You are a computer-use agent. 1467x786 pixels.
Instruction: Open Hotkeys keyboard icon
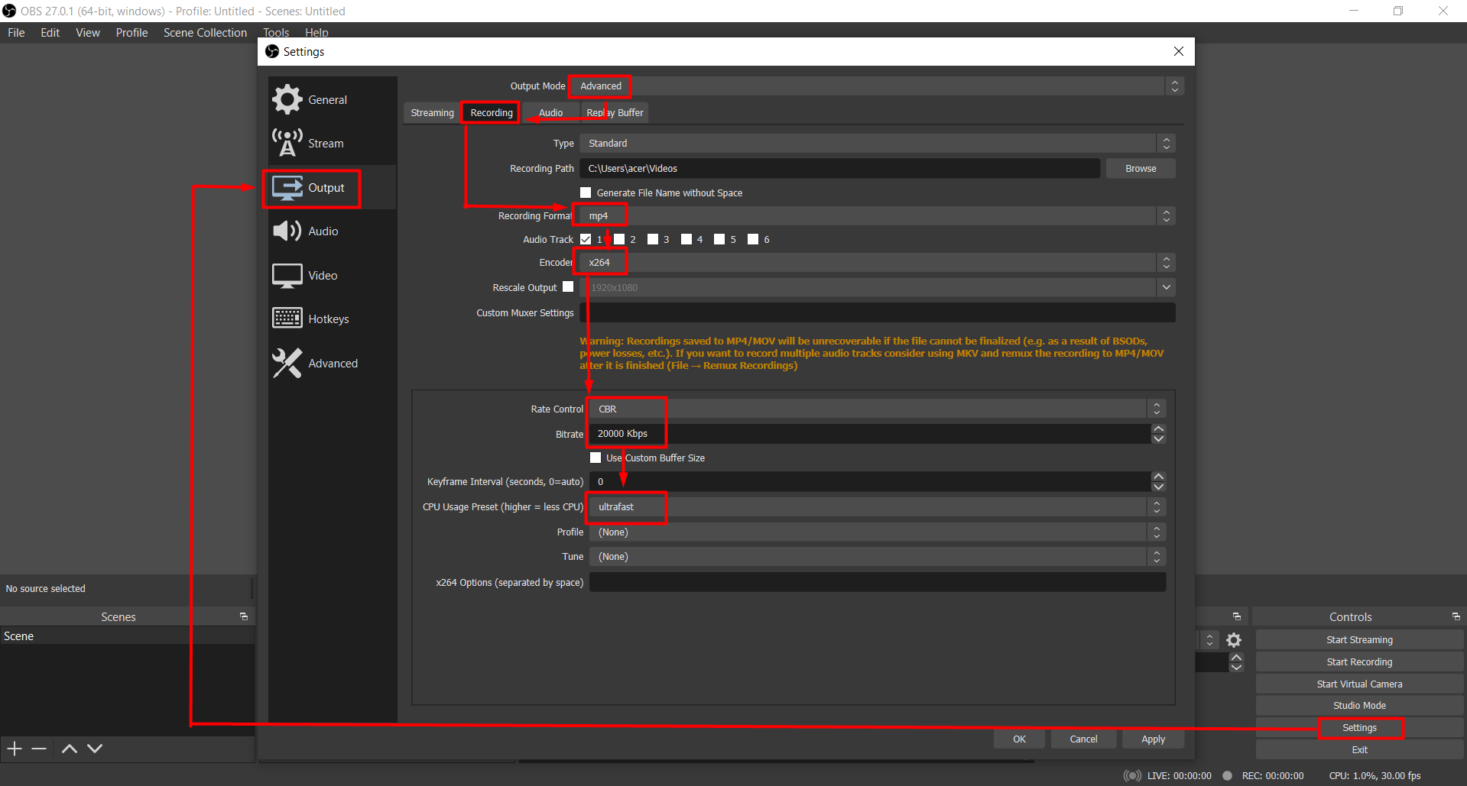coord(287,319)
